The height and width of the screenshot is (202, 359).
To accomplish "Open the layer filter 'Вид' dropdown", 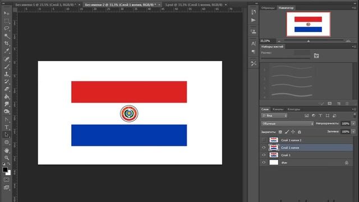I will pyautogui.click(x=274, y=116).
